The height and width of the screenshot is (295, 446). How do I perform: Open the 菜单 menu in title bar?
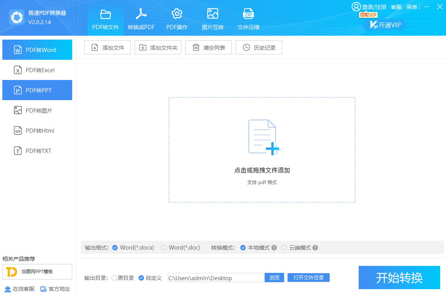coord(412,7)
